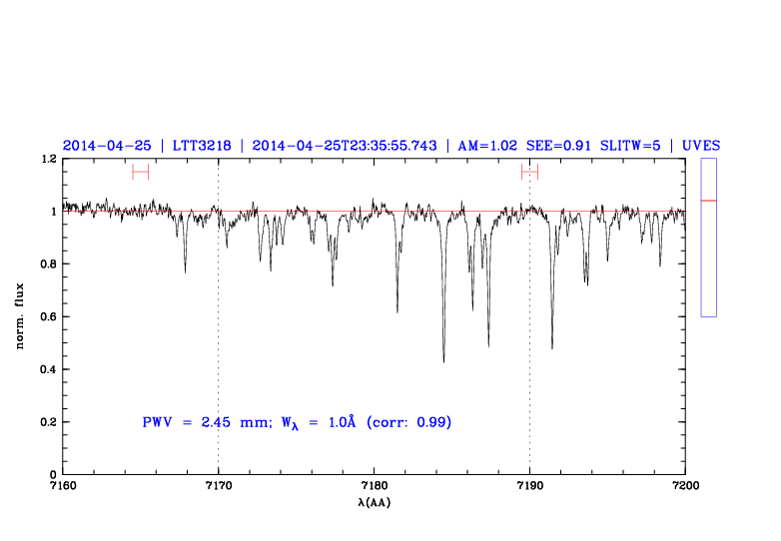Click the 7180 x-axis tick label
This screenshot has height=541, width=781.
tap(375, 486)
